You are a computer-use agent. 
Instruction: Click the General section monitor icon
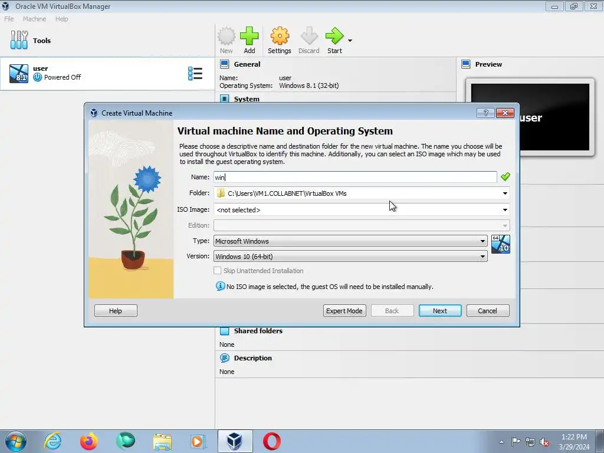point(225,64)
